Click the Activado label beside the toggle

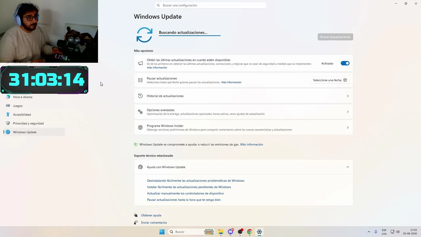[327, 64]
